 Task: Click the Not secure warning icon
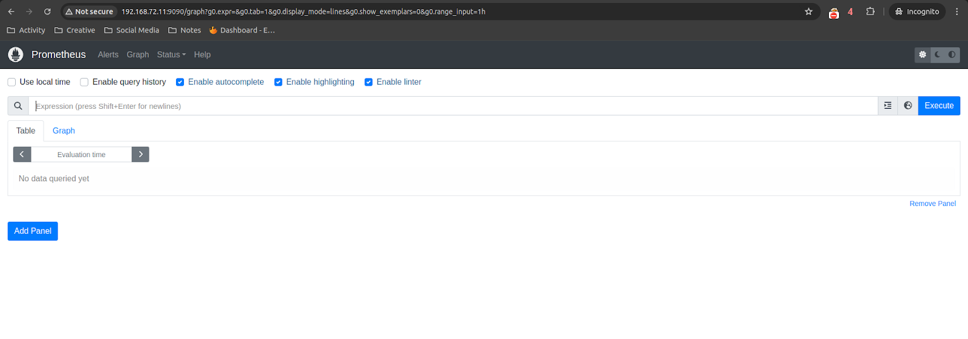pos(69,11)
